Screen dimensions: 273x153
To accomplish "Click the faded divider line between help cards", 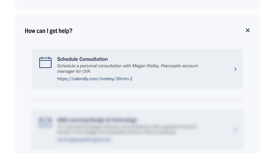I will pos(138,100).
